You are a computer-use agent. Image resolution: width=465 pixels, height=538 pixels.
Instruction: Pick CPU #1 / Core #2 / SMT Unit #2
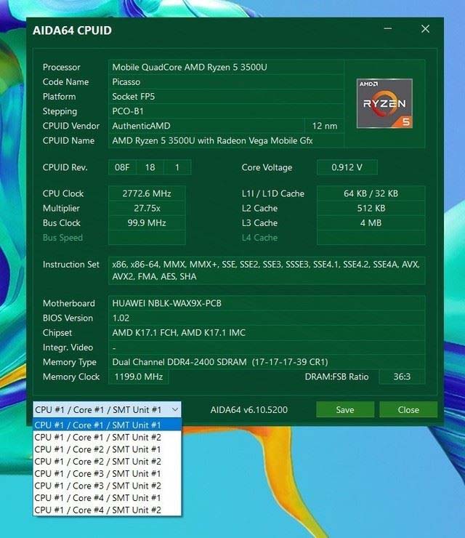tap(107, 462)
